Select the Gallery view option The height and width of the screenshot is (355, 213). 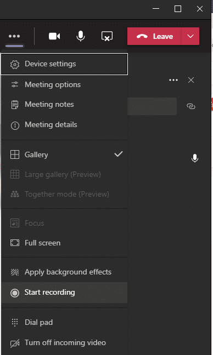64,155
